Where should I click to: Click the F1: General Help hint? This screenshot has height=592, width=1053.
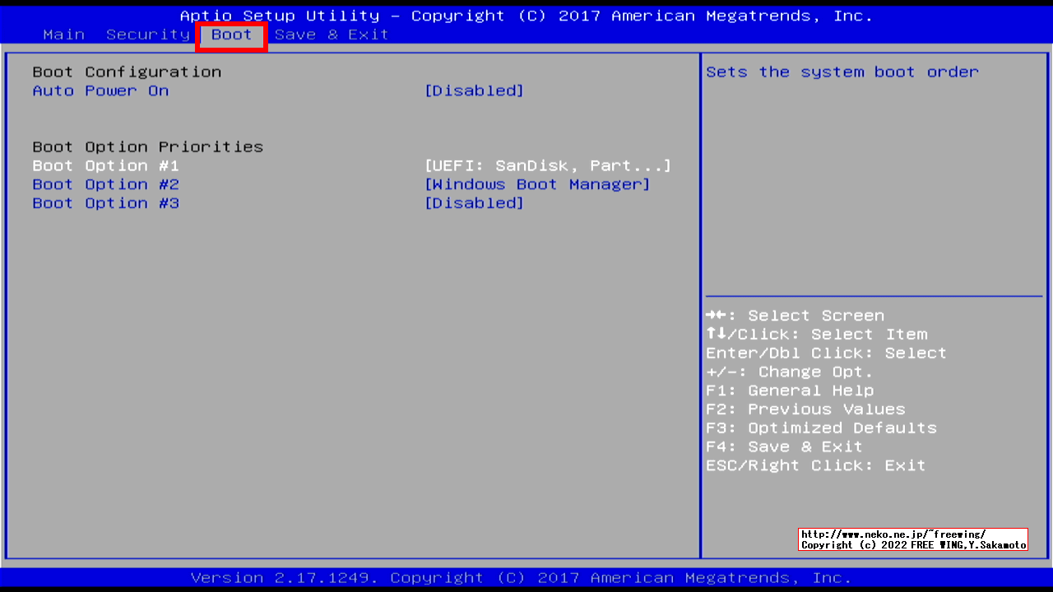(x=790, y=391)
